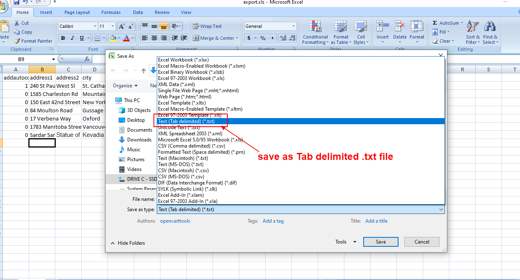This screenshot has width=520, height=280.
Task: Select Downloads folder in navigation pane
Action: coord(139,140)
